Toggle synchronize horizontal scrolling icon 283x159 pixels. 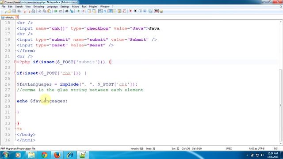coord(94,11)
